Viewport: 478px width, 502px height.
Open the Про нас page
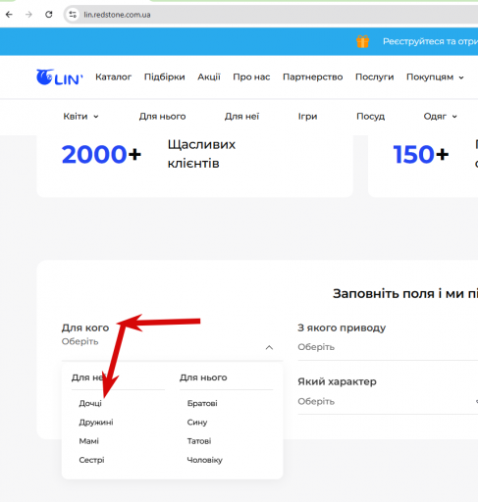tap(251, 76)
